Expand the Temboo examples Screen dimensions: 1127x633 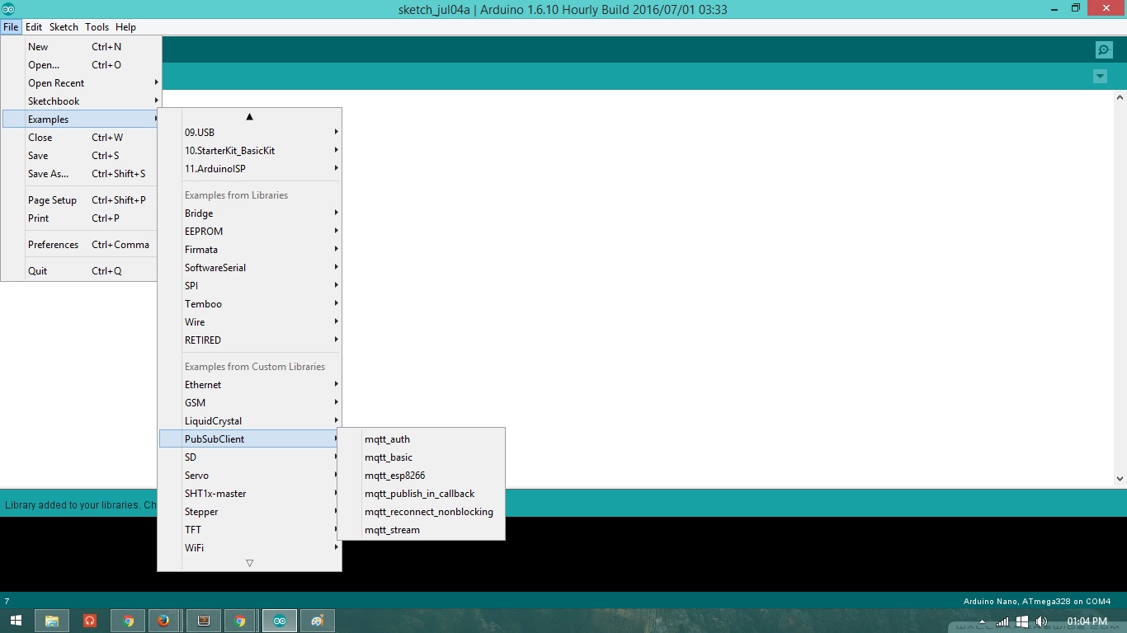click(250, 304)
